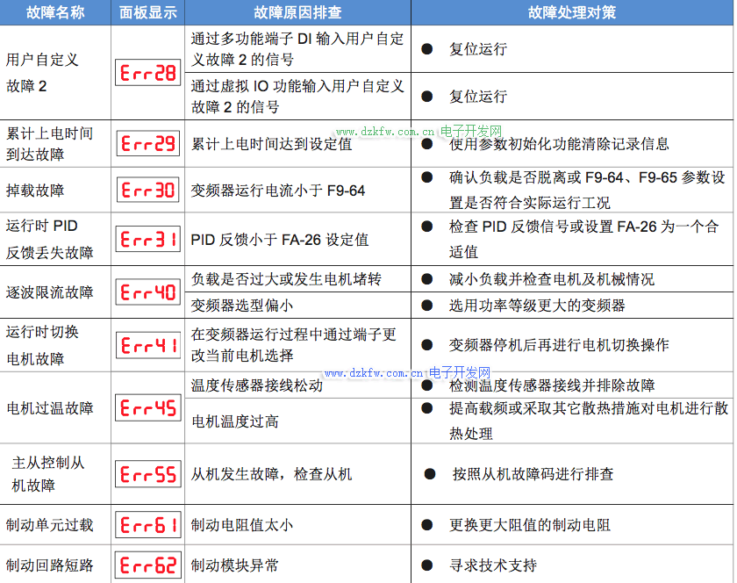Select the 故障原因排查 column header
Viewport: 737px width, 583px height.
(297, 13)
